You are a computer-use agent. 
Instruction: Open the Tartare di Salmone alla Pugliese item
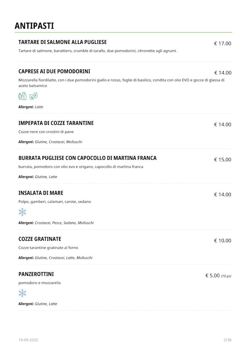click(x=62, y=42)
